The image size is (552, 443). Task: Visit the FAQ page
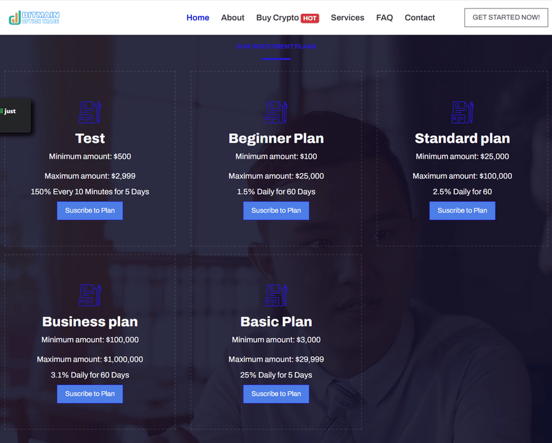click(x=384, y=18)
